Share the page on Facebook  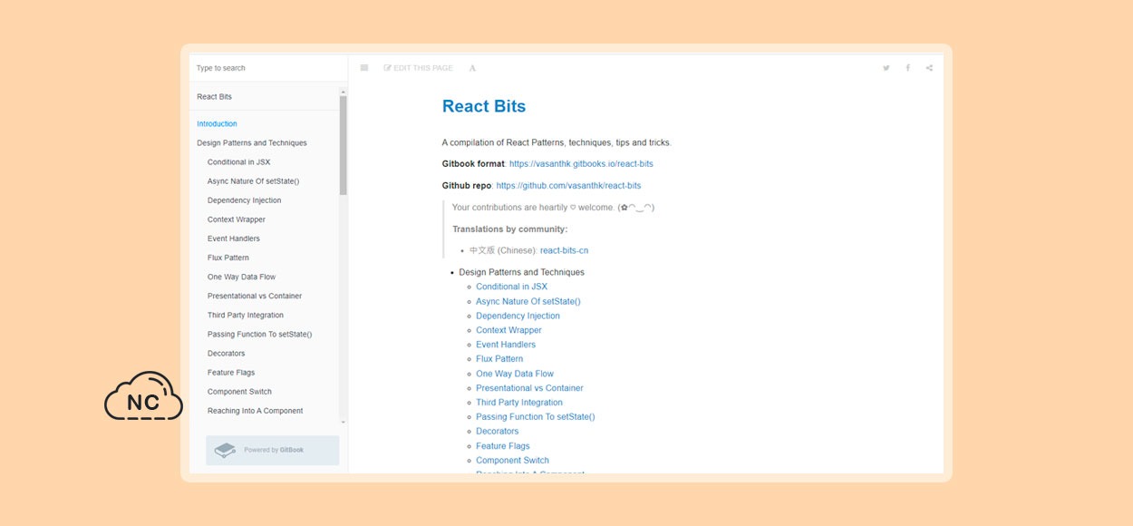[x=907, y=68]
